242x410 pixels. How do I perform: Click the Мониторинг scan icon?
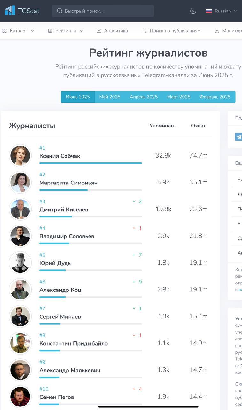click(x=217, y=31)
